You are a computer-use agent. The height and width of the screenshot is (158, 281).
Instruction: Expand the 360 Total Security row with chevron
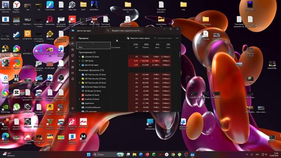tap(79, 83)
